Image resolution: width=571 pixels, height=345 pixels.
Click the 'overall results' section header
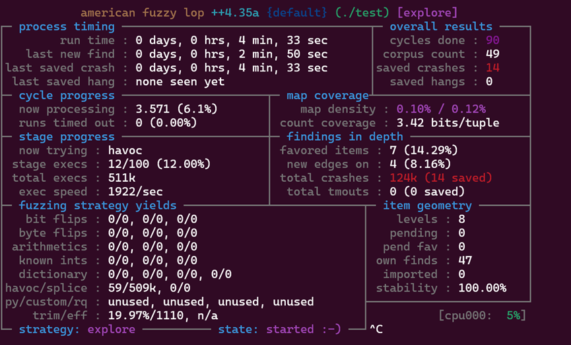coord(441,26)
